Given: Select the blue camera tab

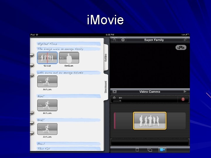Looking at the screenshot, I should point(162,150).
